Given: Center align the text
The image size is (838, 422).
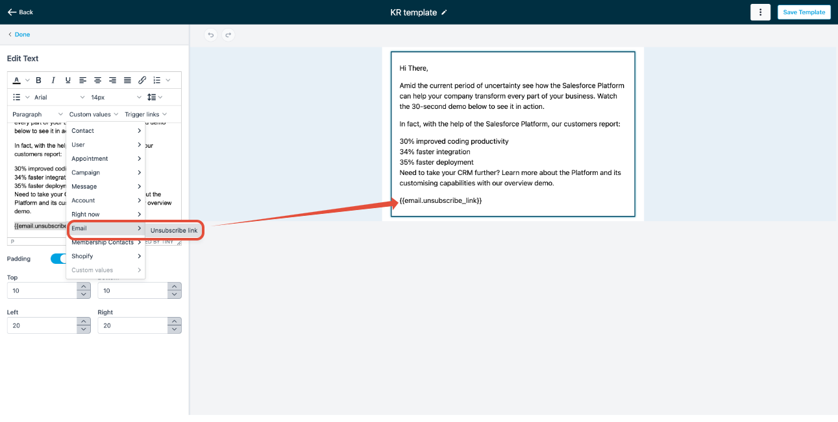Looking at the screenshot, I should click(x=97, y=80).
